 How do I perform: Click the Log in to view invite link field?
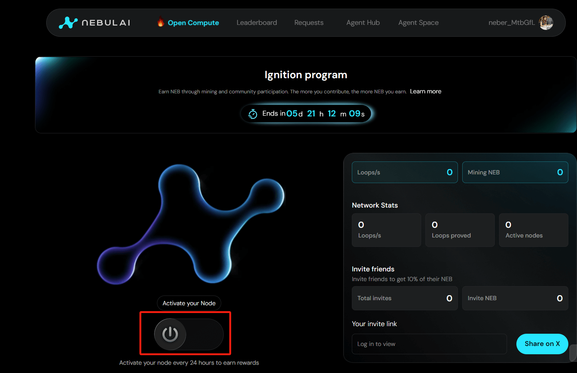pyautogui.click(x=429, y=344)
